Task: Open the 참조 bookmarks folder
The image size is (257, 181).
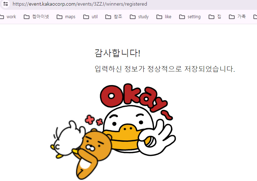Action: coord(113,17)
